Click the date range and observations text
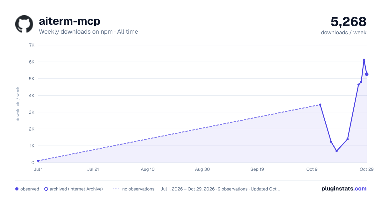 221,189
